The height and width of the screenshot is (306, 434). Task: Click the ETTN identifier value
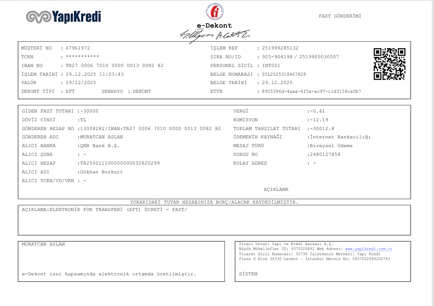pyautogui.click(x=311, y=91)
